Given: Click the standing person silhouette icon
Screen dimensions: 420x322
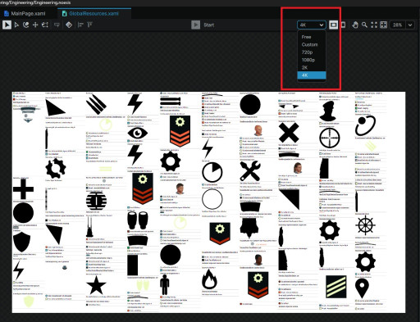Looking at the screenshot, I should click(165, 284).
